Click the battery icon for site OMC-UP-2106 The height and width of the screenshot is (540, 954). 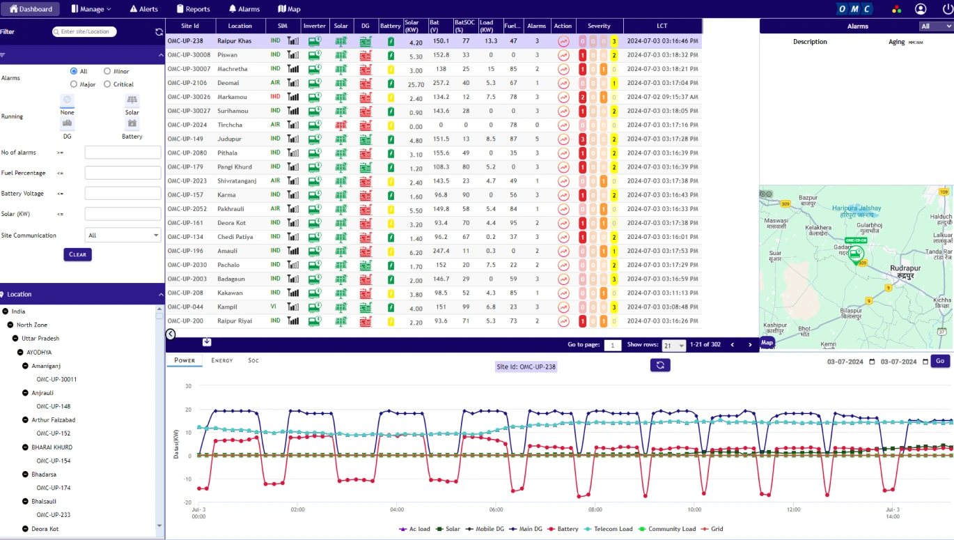pos(390,83)
